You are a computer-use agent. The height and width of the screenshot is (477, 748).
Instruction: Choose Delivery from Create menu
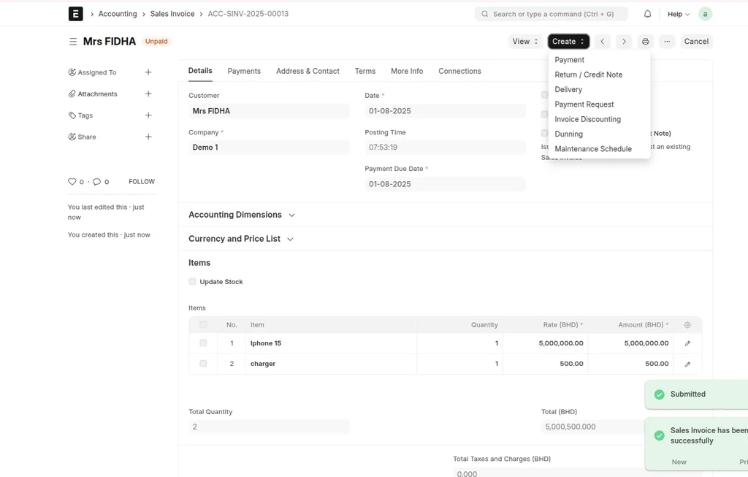pyautogui.click(x=568, y=89)
